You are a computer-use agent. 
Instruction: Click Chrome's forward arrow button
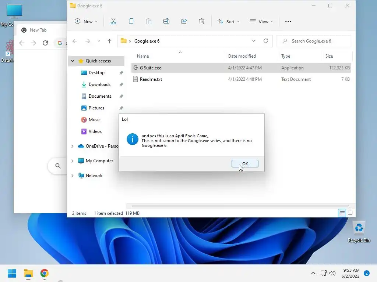[34, 43]
